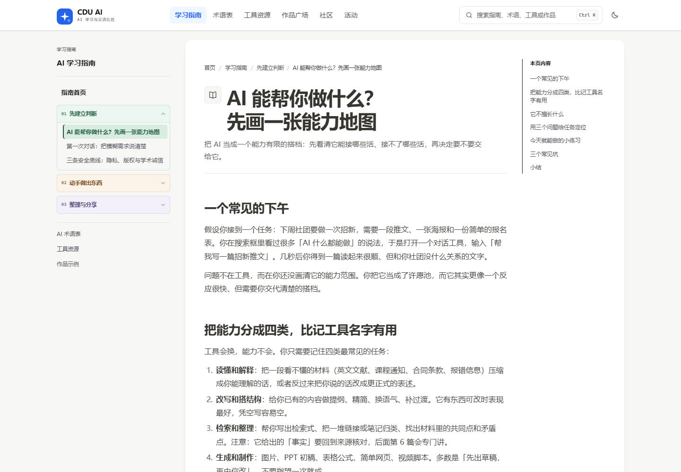Open 三条安全底线：隐私、版权与学术诚信 chapter

[x=115, y=160]
